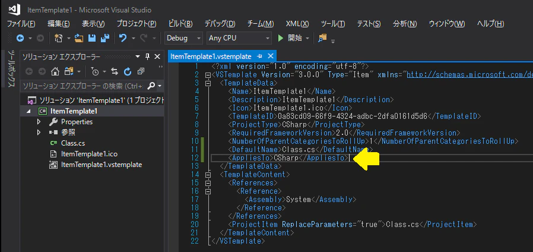Refresh the Solution Explorer tree
The image size is (533, 252).
(128, 71)
